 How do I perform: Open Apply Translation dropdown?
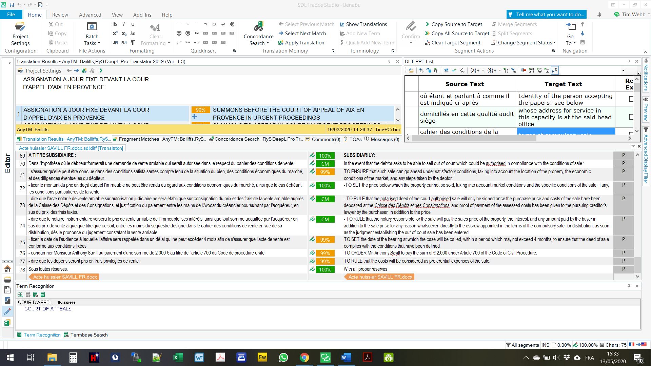303,42
